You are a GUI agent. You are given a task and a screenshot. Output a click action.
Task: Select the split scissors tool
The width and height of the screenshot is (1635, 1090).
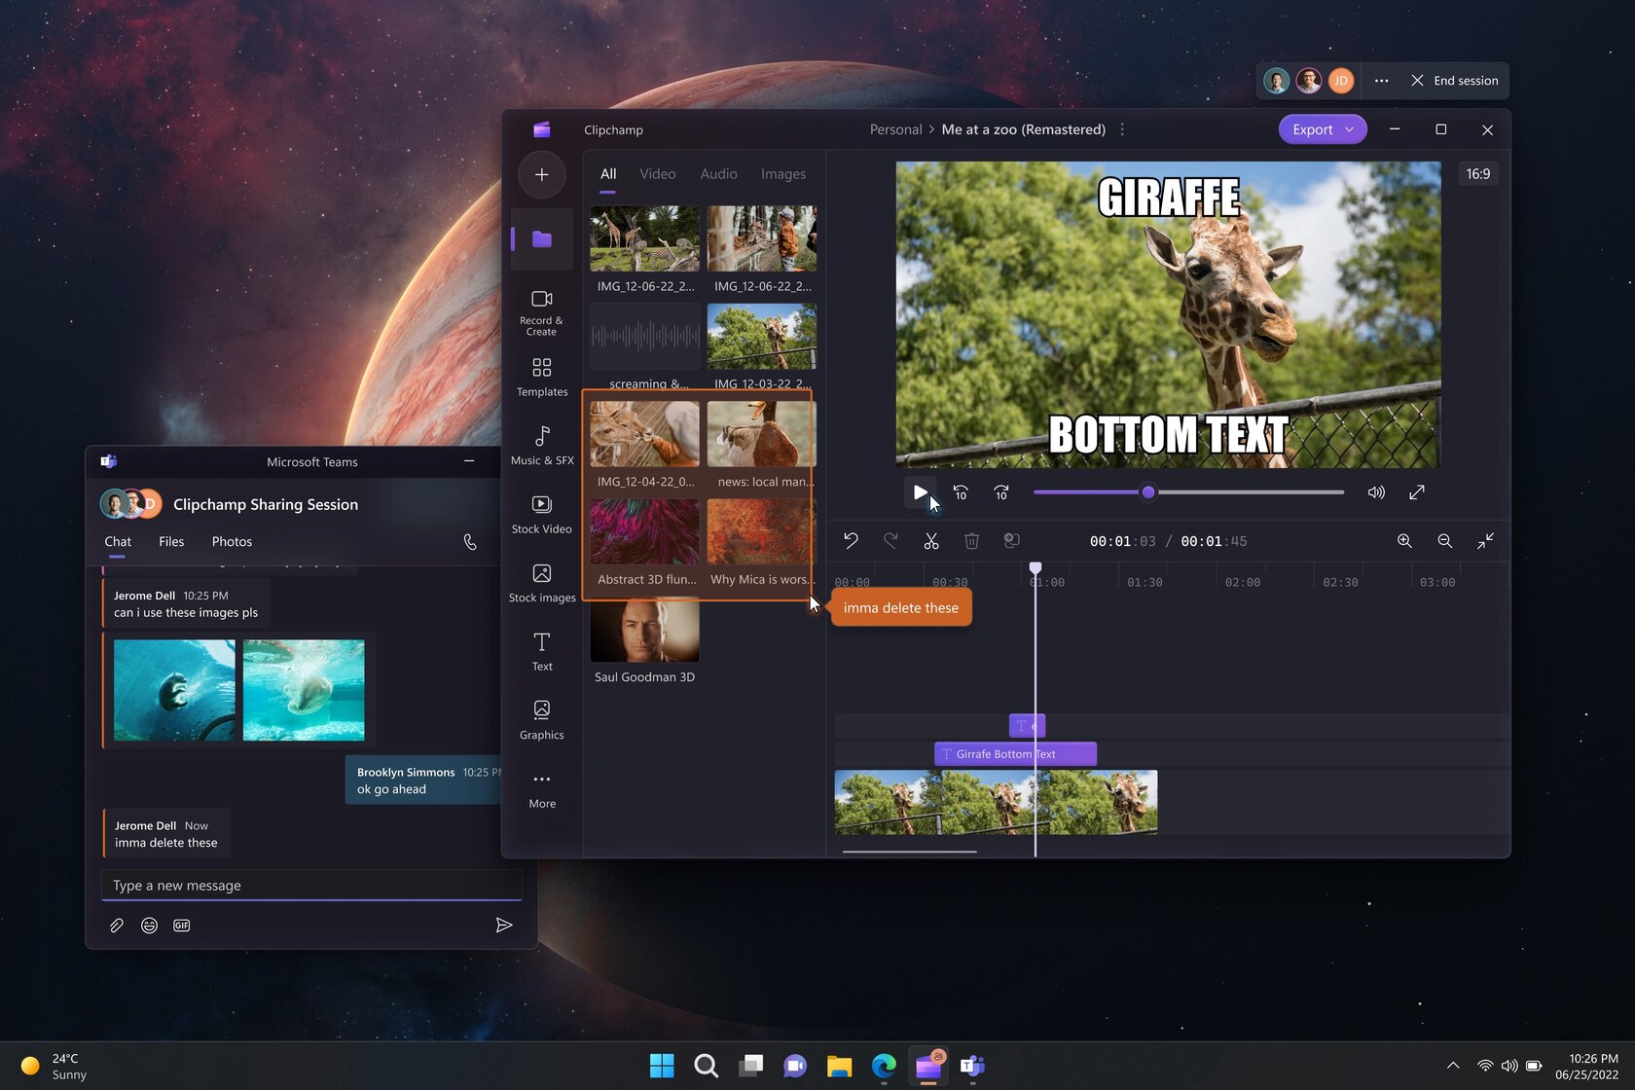pyautogui.click(x=931, y=541)
